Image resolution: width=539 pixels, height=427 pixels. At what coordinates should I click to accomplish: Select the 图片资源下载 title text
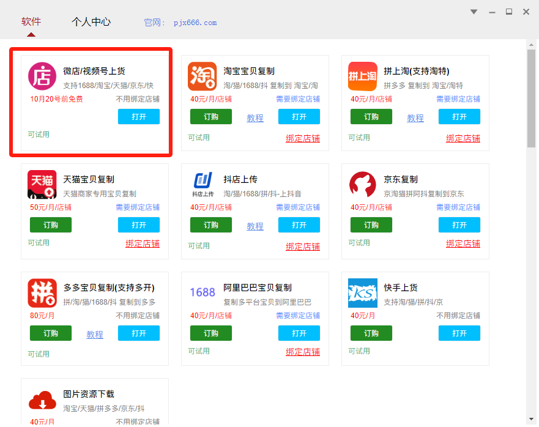89,394
